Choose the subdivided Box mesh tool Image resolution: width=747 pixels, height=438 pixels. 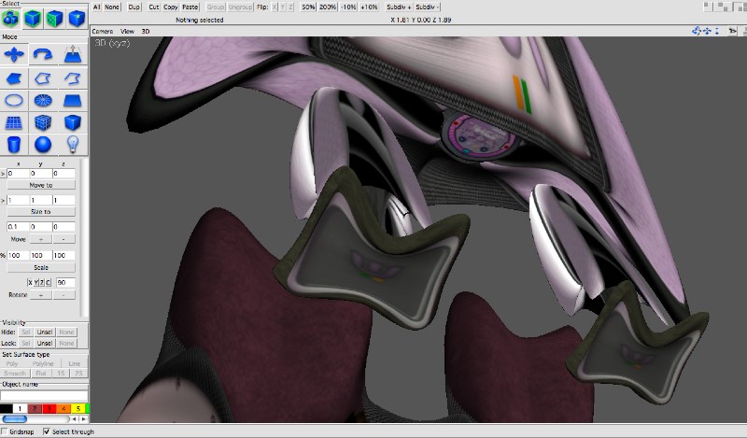(43, 122)
